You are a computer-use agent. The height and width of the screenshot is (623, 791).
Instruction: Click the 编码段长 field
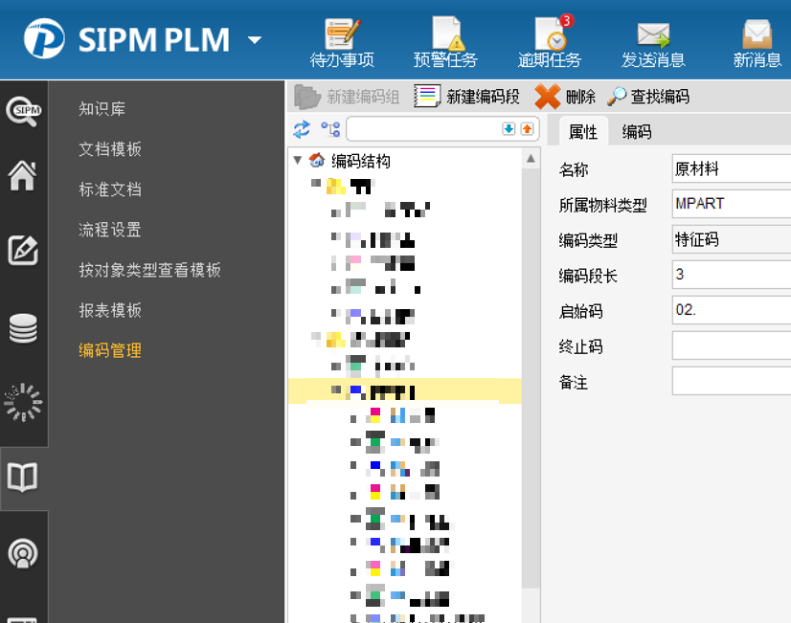pos(732,275)
